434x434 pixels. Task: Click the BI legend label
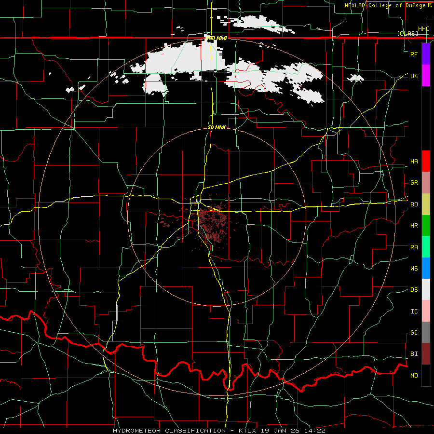414,354
